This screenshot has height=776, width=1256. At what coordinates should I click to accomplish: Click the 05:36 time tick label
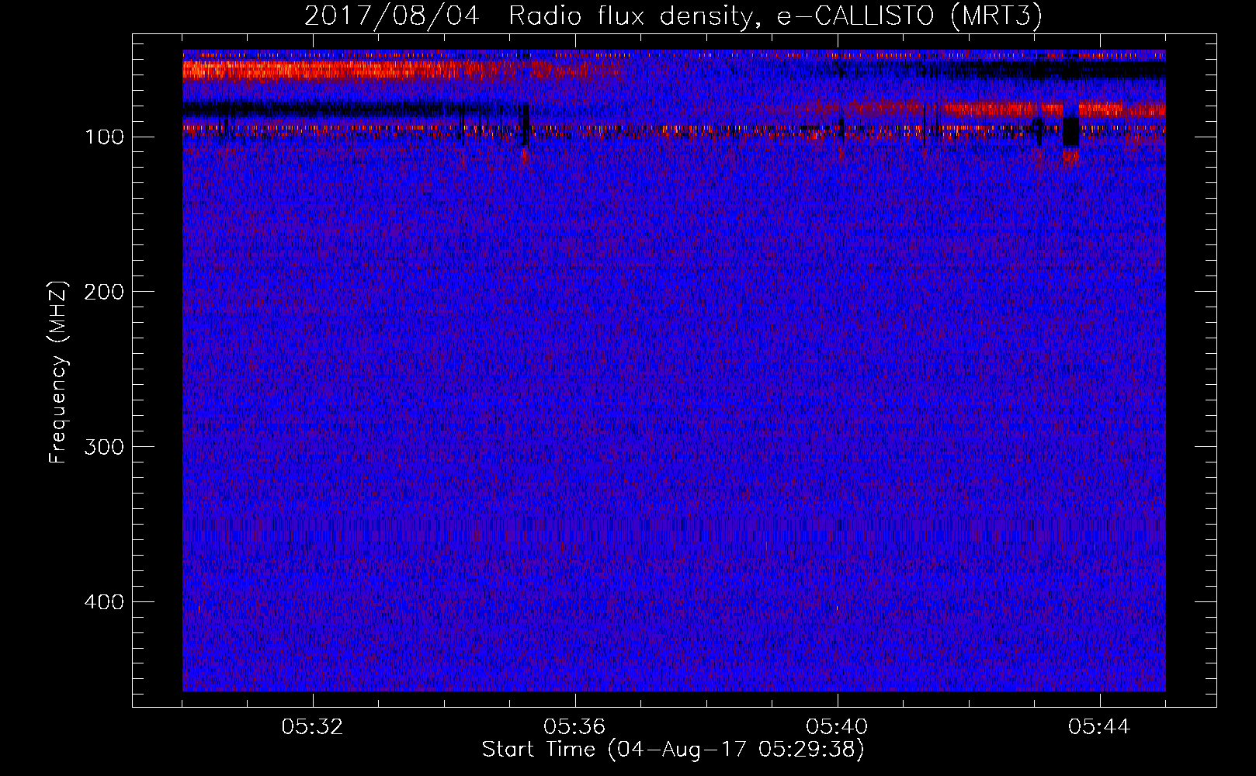(x=574, y=727)
